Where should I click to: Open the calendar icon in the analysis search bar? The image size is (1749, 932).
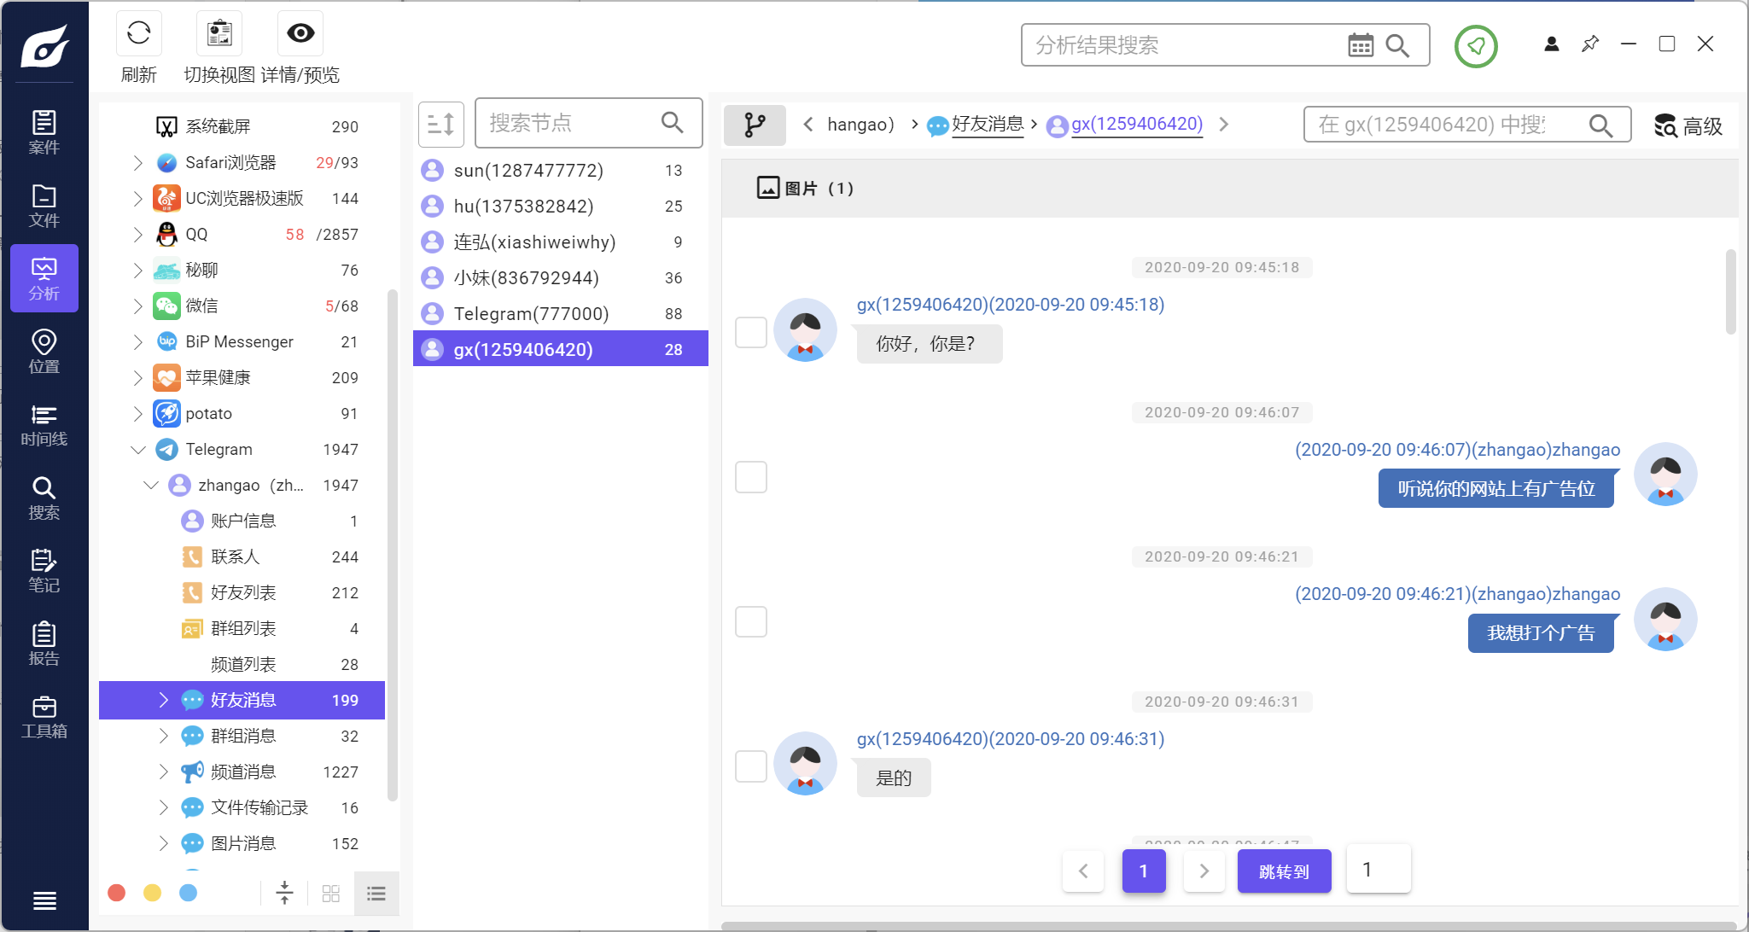(1361, 45)
